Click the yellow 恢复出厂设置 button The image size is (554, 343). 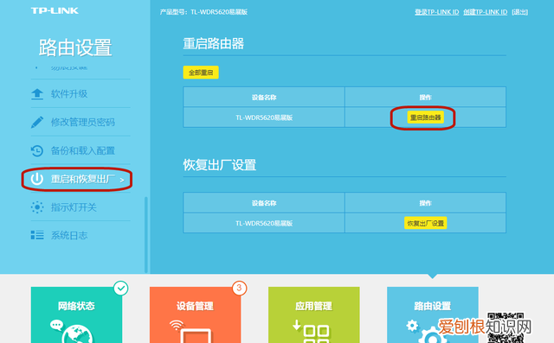coord(425,223)
